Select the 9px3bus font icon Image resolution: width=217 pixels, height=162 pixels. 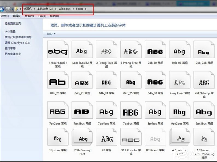pos(204,110)
